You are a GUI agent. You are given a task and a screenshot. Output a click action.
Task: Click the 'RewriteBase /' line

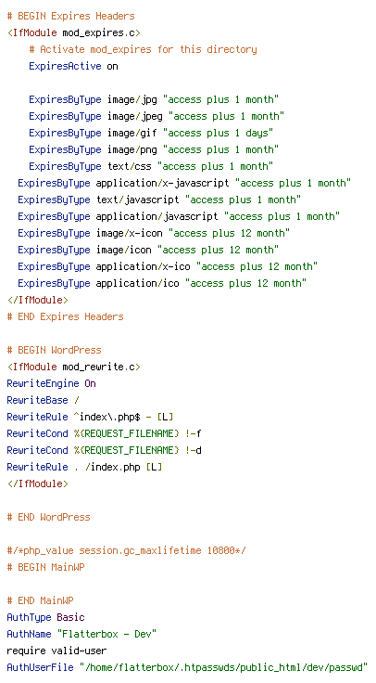pos(43,400)
